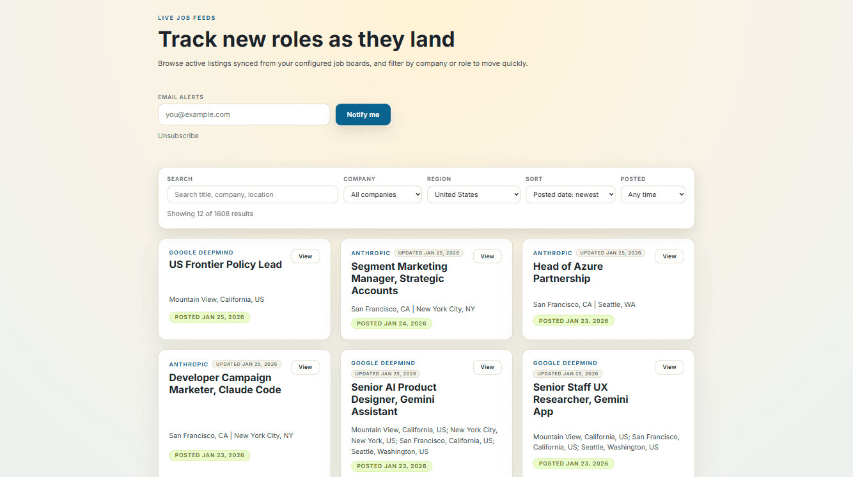The image size is (853, 477).
Task: View the US Frontier Policy Lead job
Action: tap(305, 256)
